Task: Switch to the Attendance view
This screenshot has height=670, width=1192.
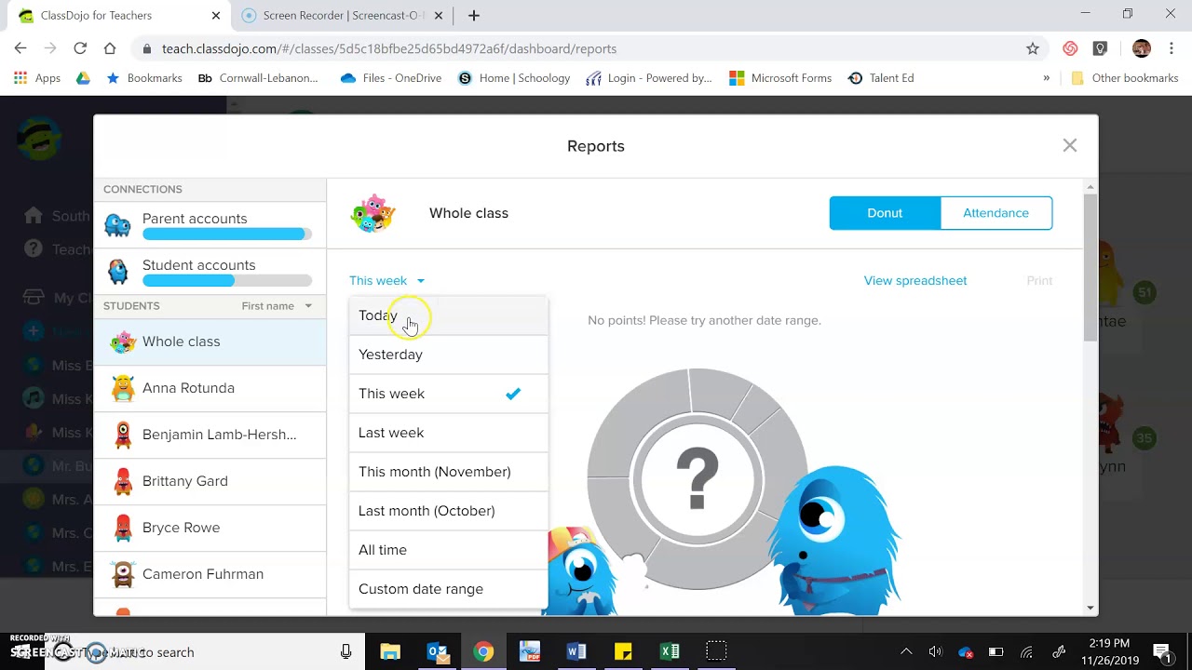Action: pos(996,213)
